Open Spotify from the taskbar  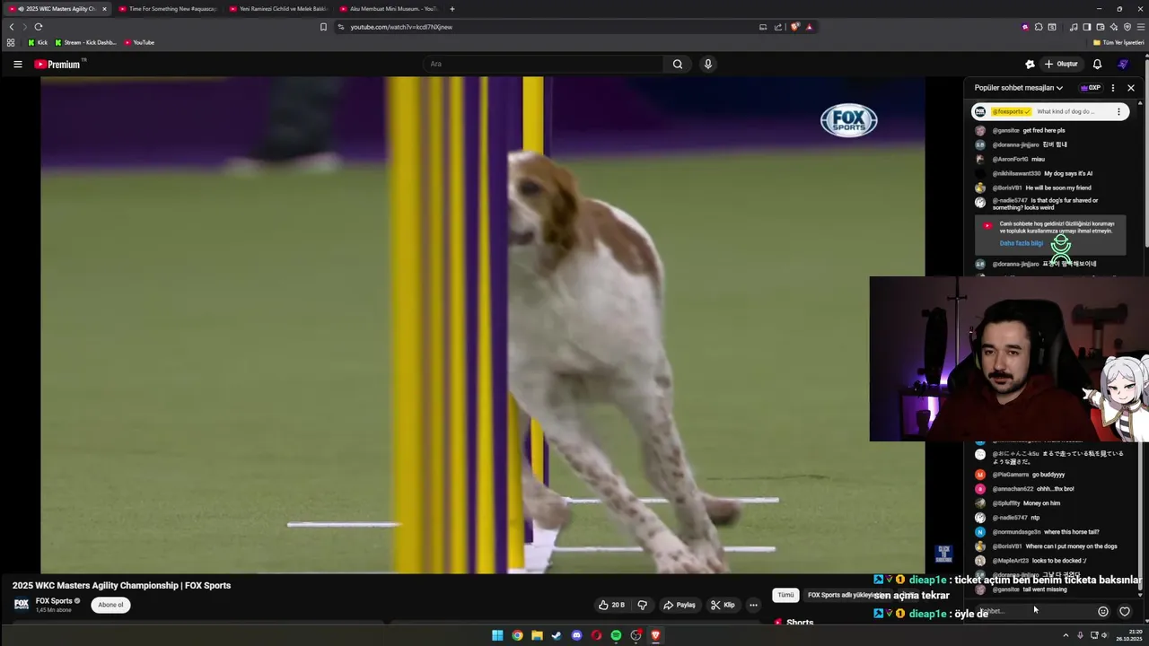tap(616, 635)
